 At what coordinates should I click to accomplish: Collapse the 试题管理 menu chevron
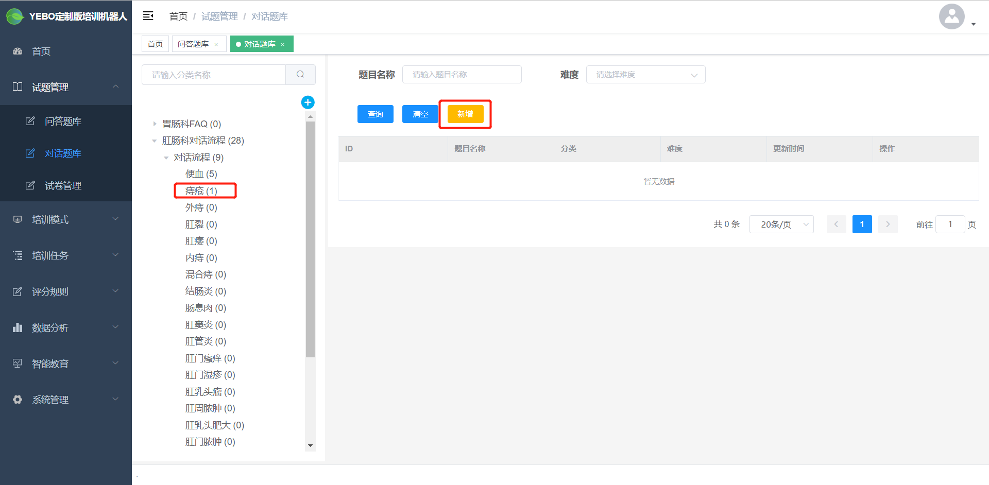point(115,86)
